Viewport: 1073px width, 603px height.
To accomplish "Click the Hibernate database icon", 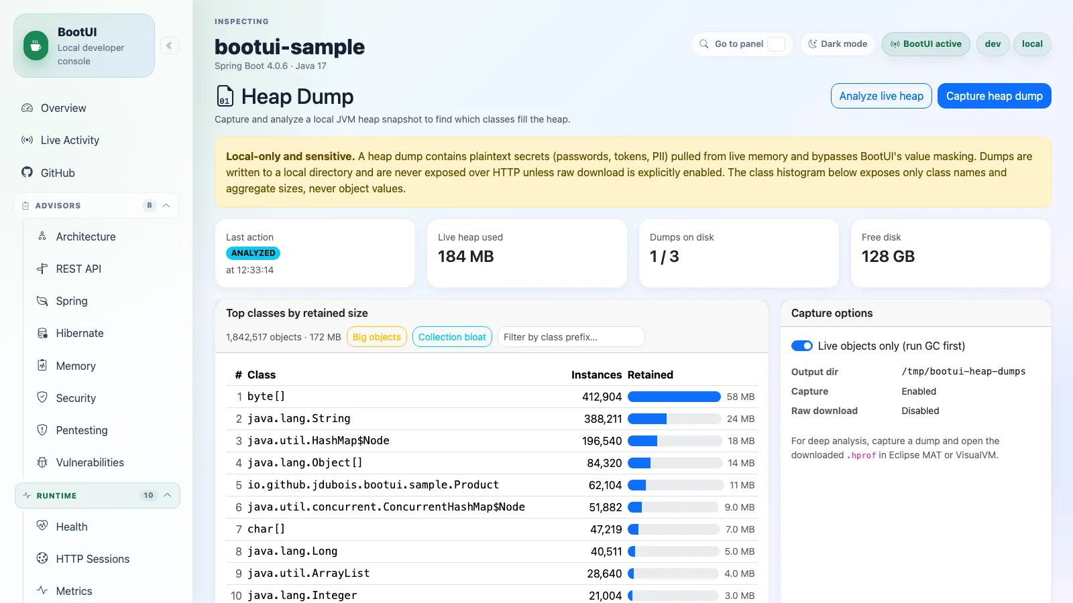I will [x=42, y=333].
